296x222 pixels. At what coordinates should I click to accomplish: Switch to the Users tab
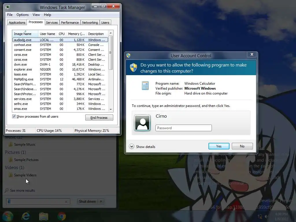click(x=105, y=23)
